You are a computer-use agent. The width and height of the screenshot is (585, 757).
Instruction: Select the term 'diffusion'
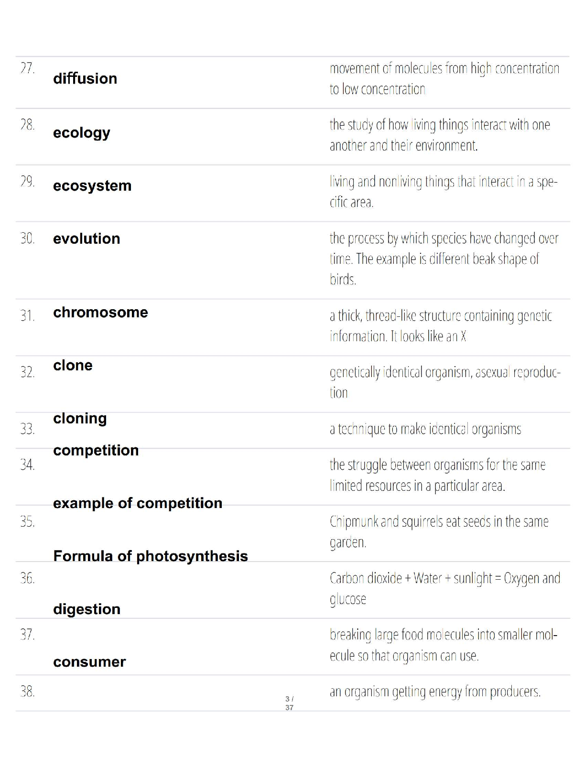coord(85,78)
